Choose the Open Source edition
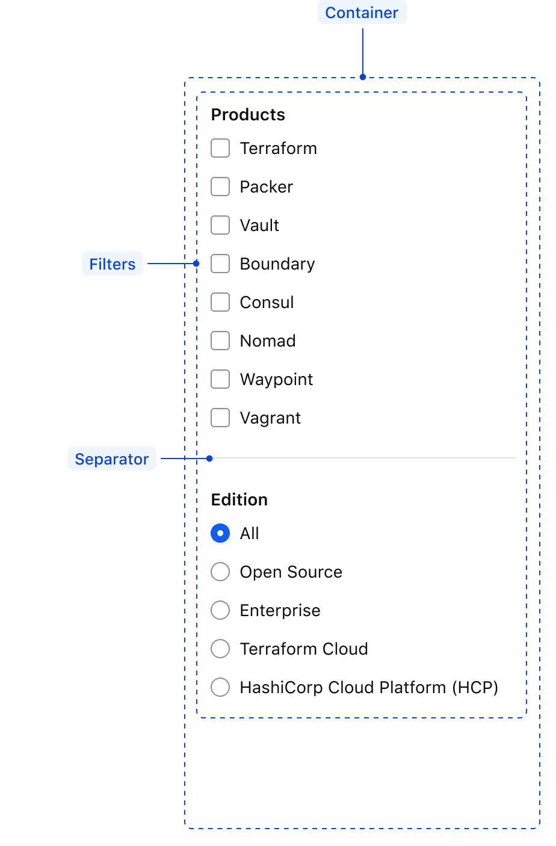 point(220,572)
